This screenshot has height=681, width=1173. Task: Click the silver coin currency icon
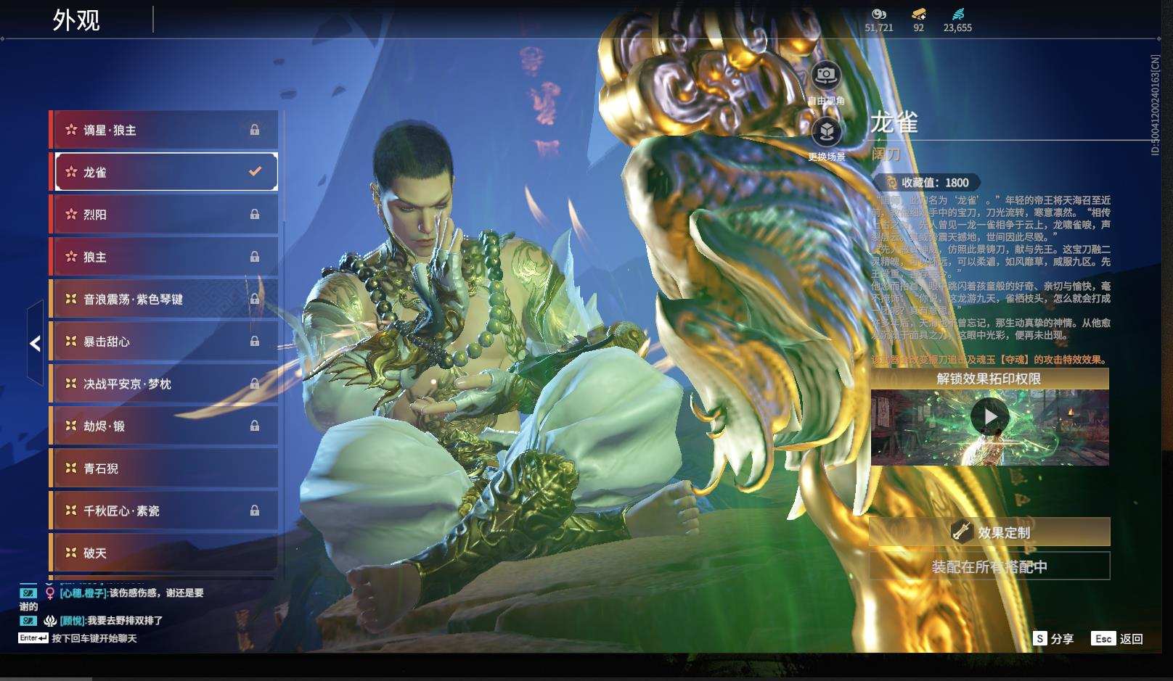pos(879,13)
